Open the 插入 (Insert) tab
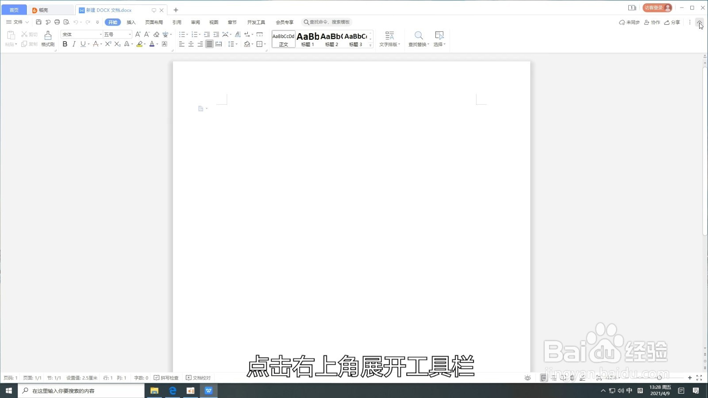Viewport: 708px width, 398px height. click(131, 22)
